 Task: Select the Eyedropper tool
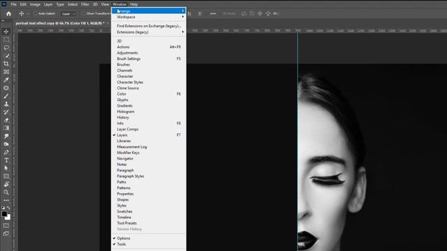point(6,80)
